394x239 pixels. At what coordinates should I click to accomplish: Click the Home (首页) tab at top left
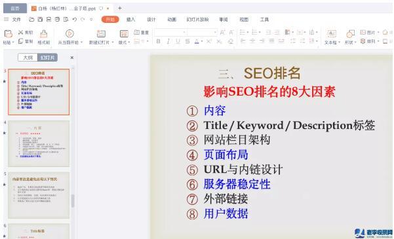click(15, 9)
